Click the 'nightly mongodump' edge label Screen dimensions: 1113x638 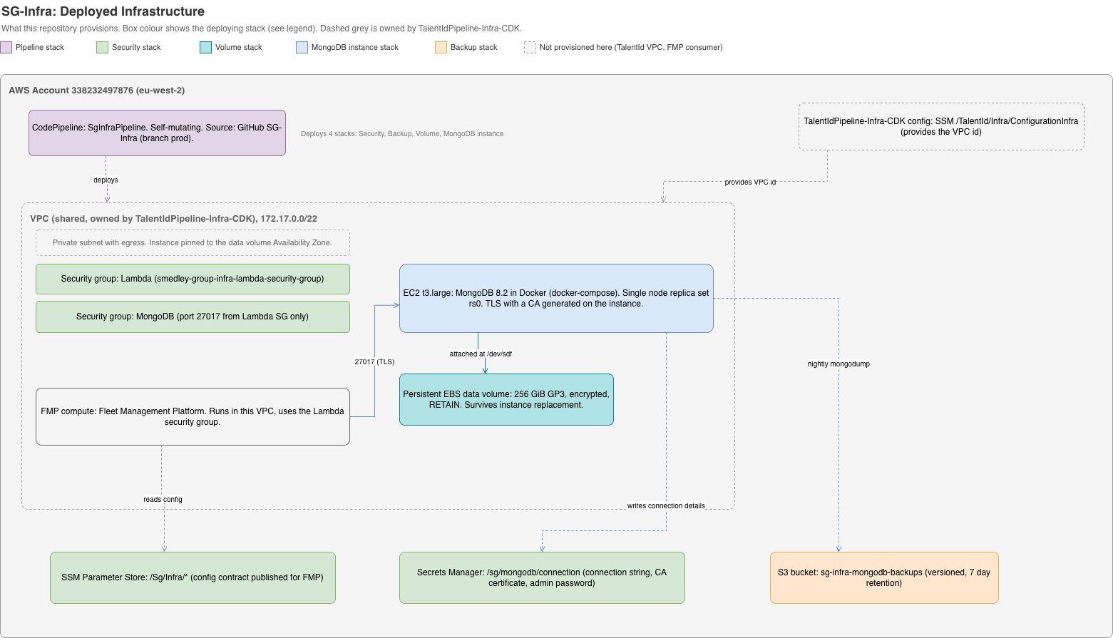tap(838, 364)
